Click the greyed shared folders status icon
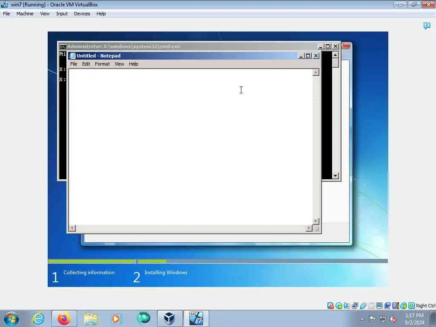The width and height of the screenshot is (436, 327). [371, 306]
